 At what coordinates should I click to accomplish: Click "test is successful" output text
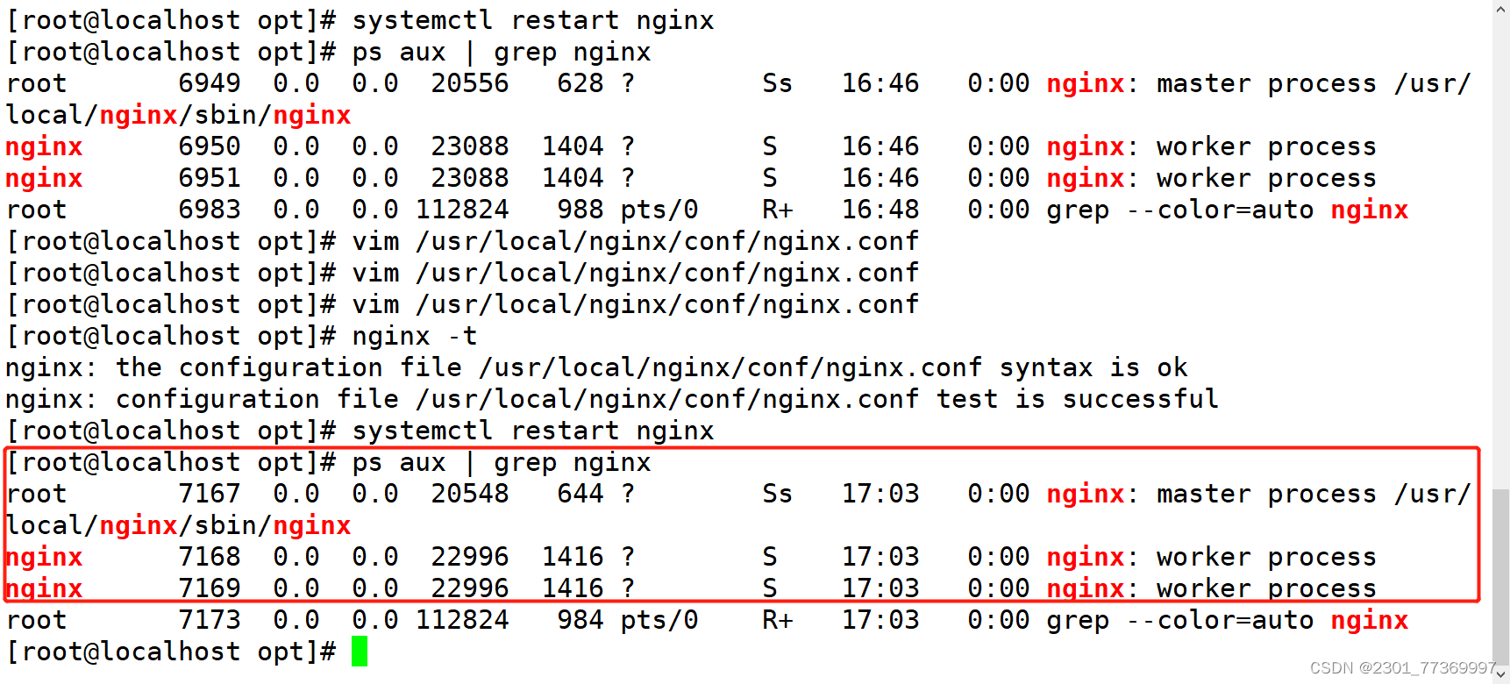pyautogui.click(x=1078, y=399)
